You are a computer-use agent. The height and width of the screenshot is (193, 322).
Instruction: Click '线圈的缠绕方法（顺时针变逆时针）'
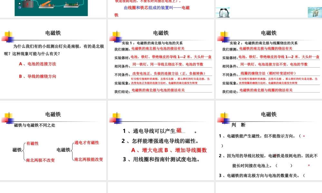click(268, 73)
